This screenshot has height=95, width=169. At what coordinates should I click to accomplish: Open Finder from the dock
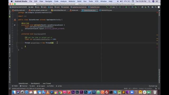[x=14, y=92]
